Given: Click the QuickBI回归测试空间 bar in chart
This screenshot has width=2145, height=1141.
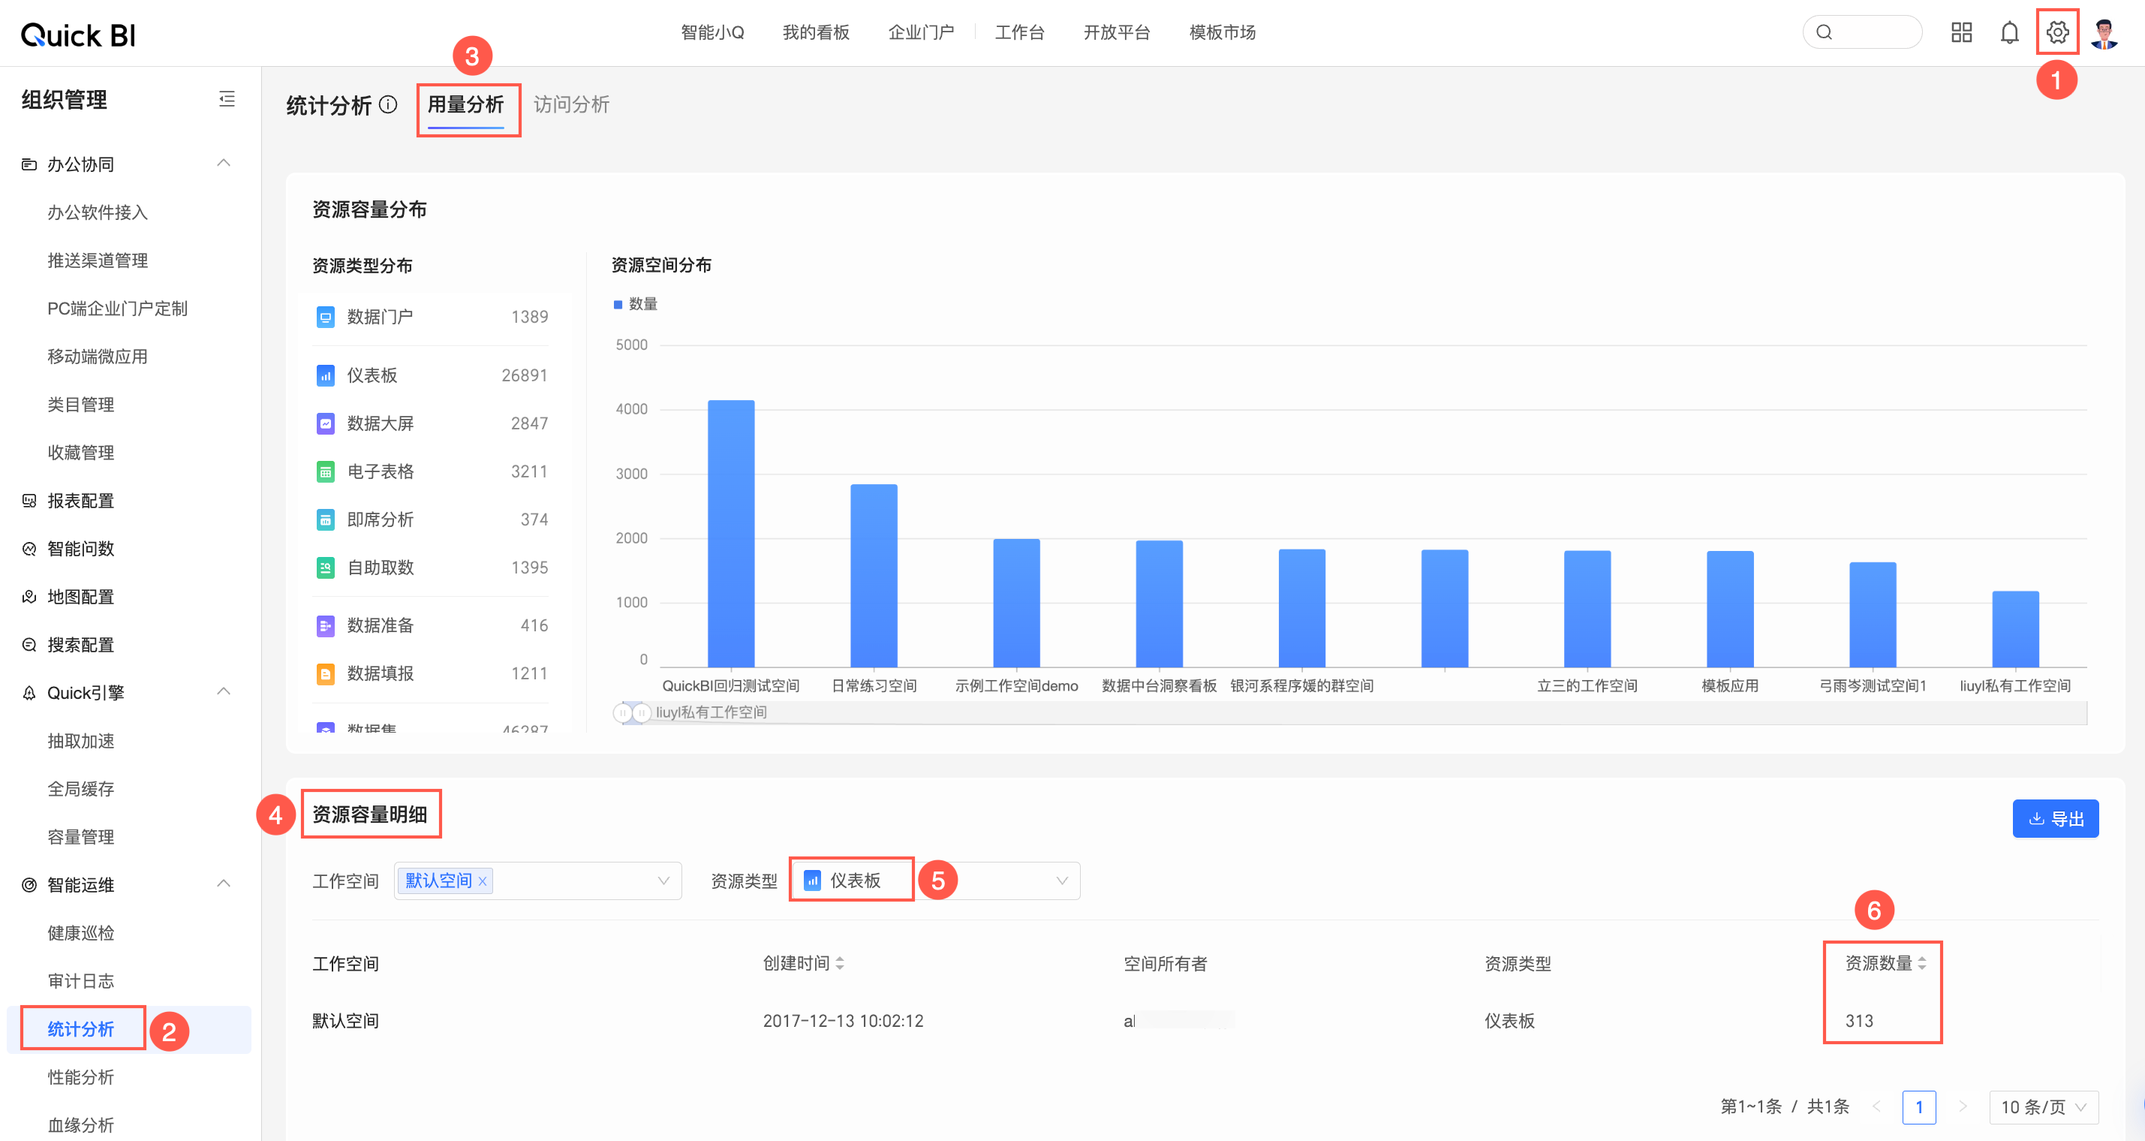Looking at the screenshot, I should 731,534.
